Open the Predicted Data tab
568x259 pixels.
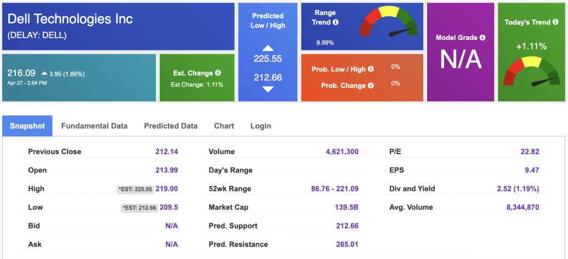coord(171,126)
